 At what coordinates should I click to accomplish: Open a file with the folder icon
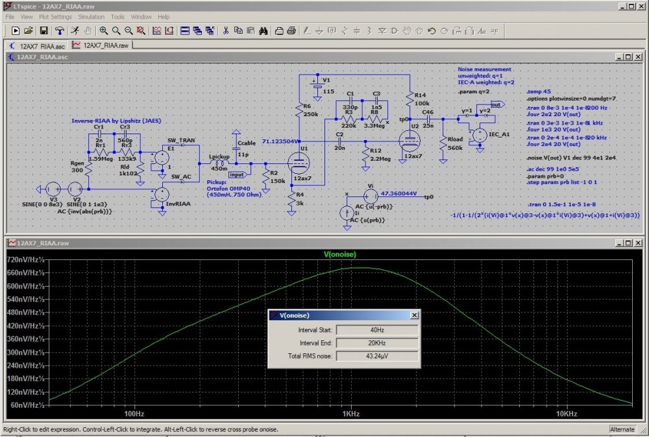click(29, 30)
